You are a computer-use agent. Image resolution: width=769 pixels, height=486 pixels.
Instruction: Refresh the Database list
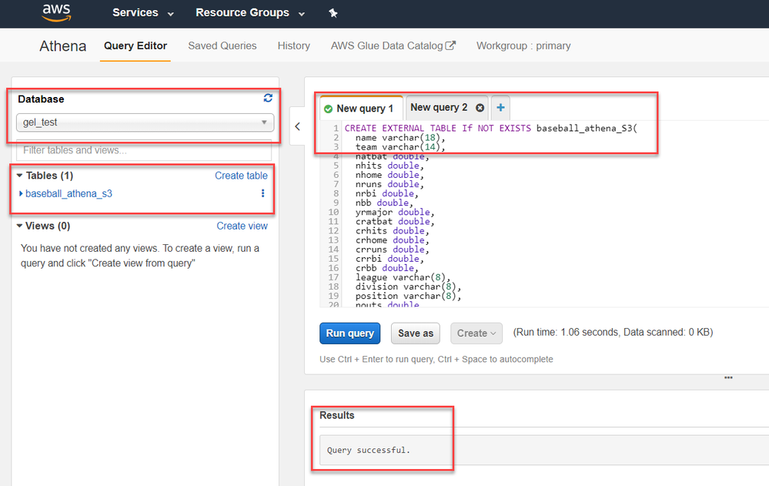point(268,98)
